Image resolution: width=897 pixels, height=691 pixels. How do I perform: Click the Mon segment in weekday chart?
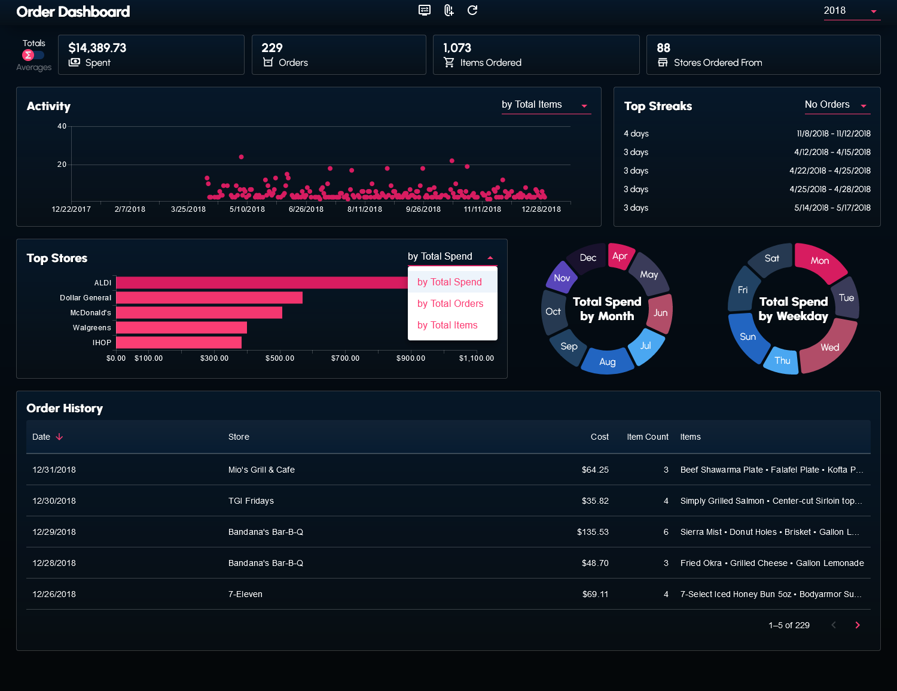820,261
